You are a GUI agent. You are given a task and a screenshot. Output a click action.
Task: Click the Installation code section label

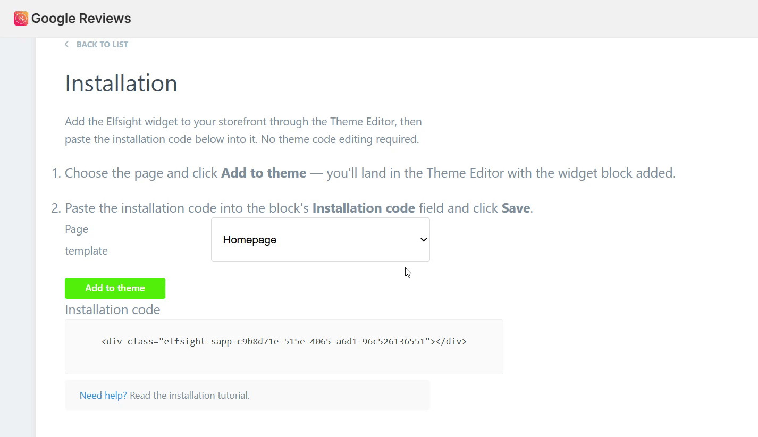pyautogui.click(x=112, y=309)
